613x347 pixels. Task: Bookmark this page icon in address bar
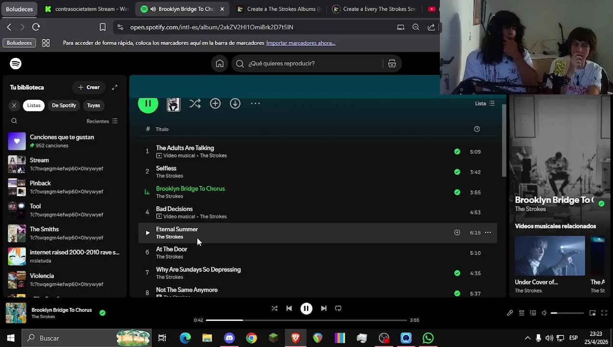tap(103, 27)
